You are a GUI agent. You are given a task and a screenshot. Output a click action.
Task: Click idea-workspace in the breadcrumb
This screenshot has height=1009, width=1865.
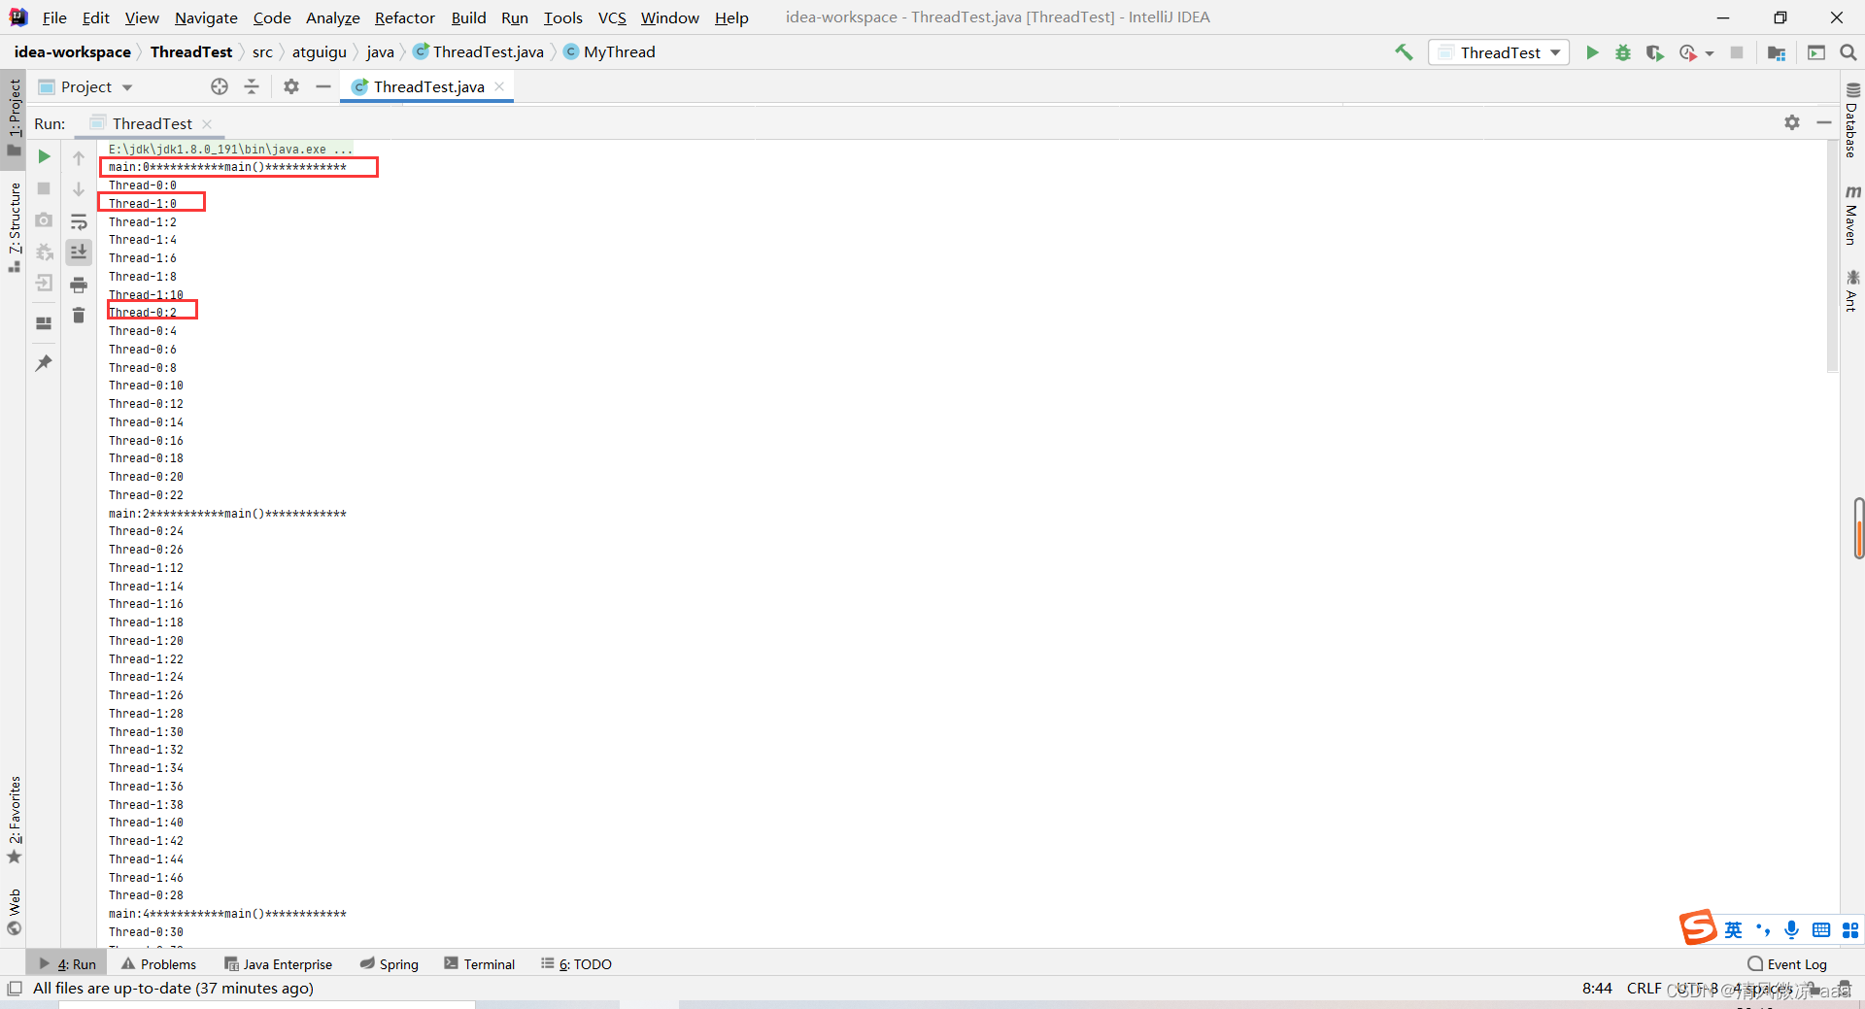(x=72, y=52)
